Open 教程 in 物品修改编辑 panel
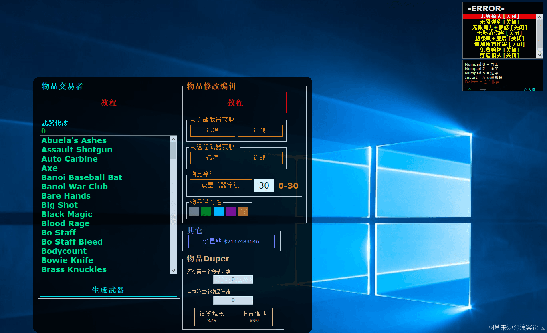The image size is (547, 333). [x=236, y=102]
